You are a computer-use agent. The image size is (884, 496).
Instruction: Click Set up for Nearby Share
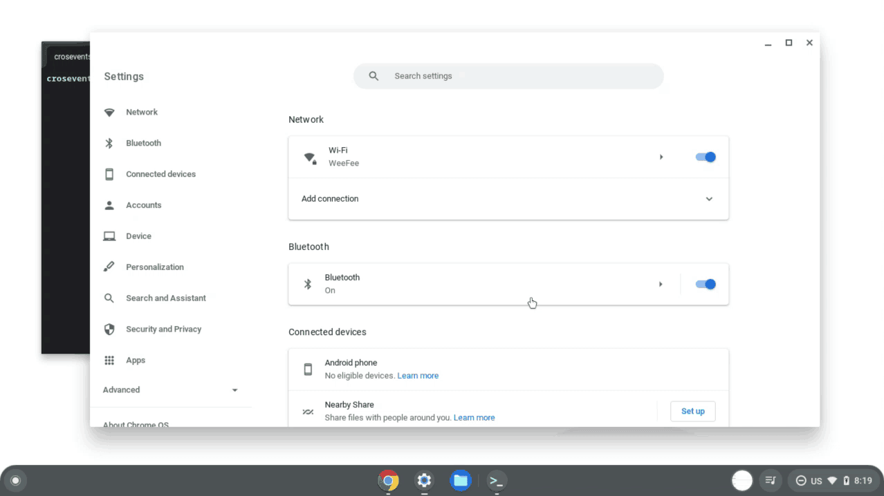click(692, 411)
